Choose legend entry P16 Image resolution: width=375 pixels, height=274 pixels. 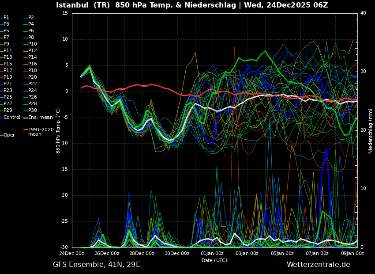(x=30, y=64)
